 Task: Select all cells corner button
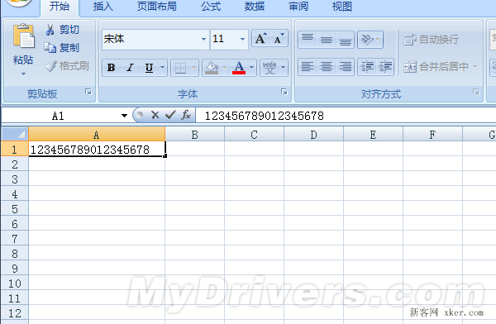[x=15, y=134]
